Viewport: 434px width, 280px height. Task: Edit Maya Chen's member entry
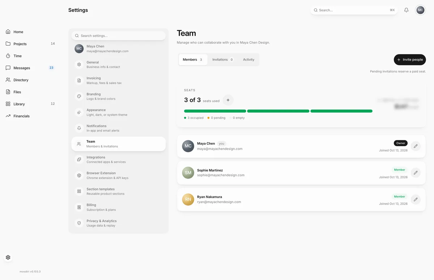point(416,146)
